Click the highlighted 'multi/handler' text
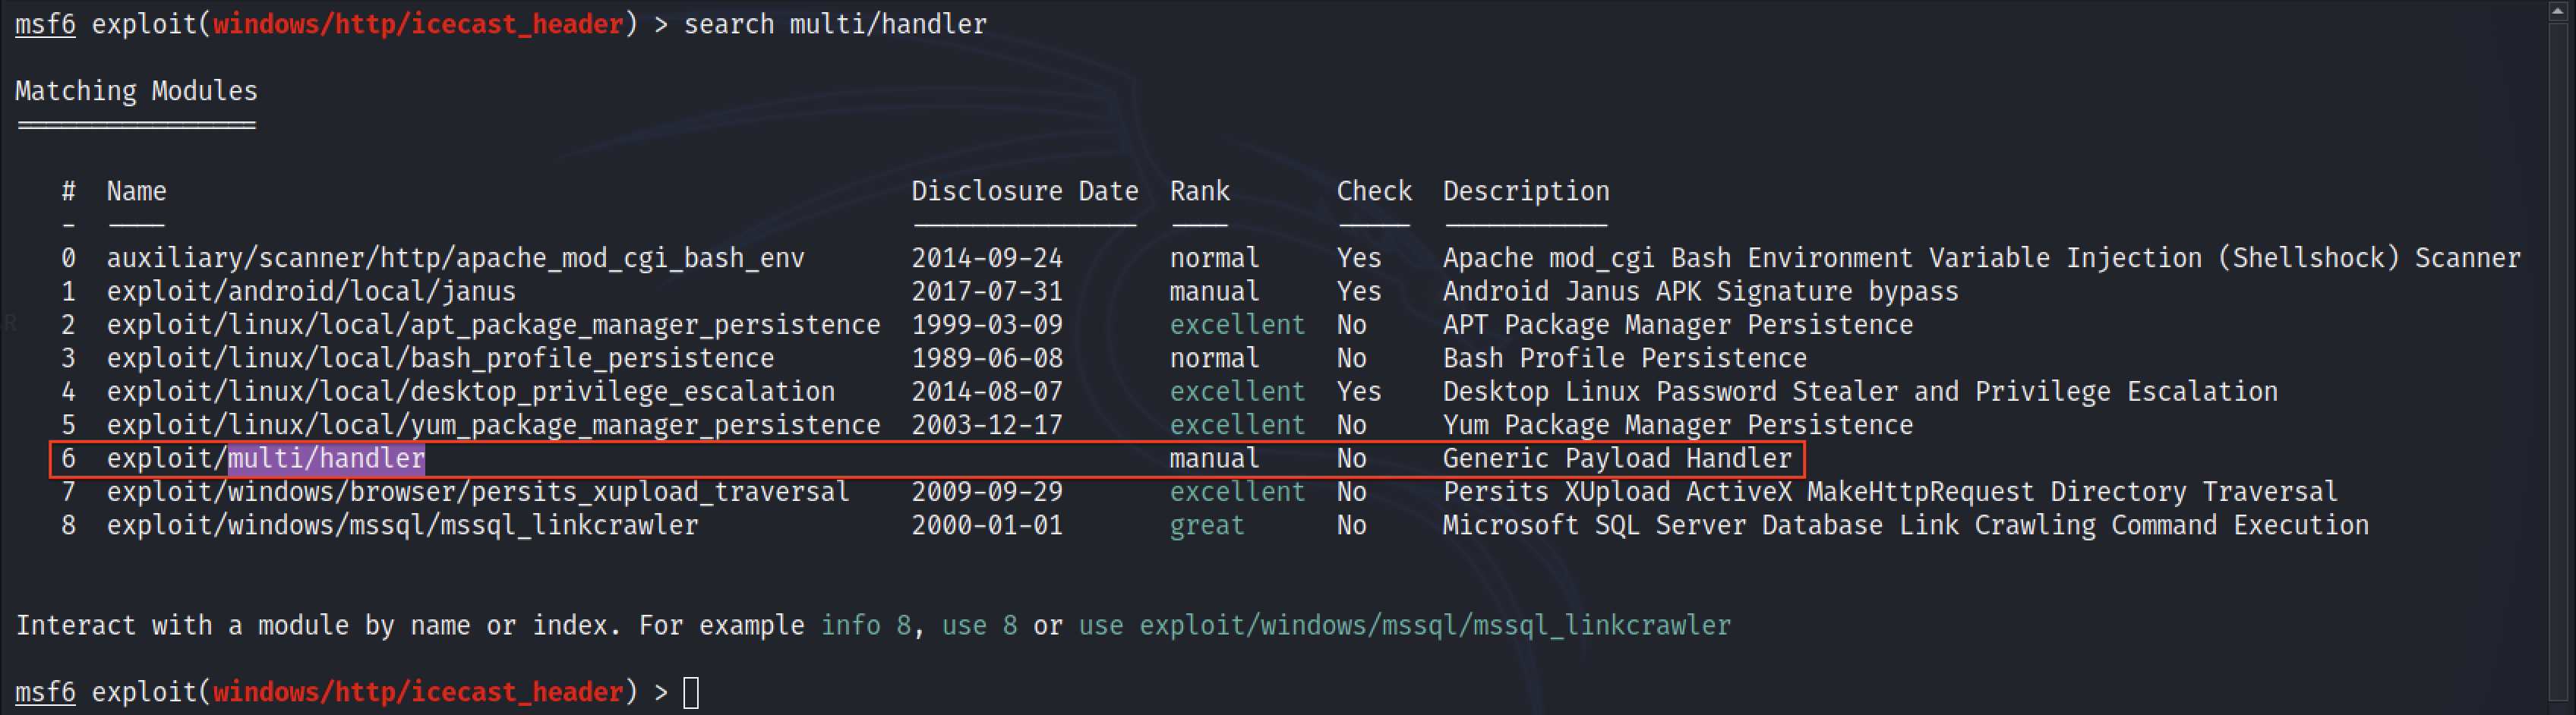The height and width of the screenshot is (715, 2576). point(326,459)
